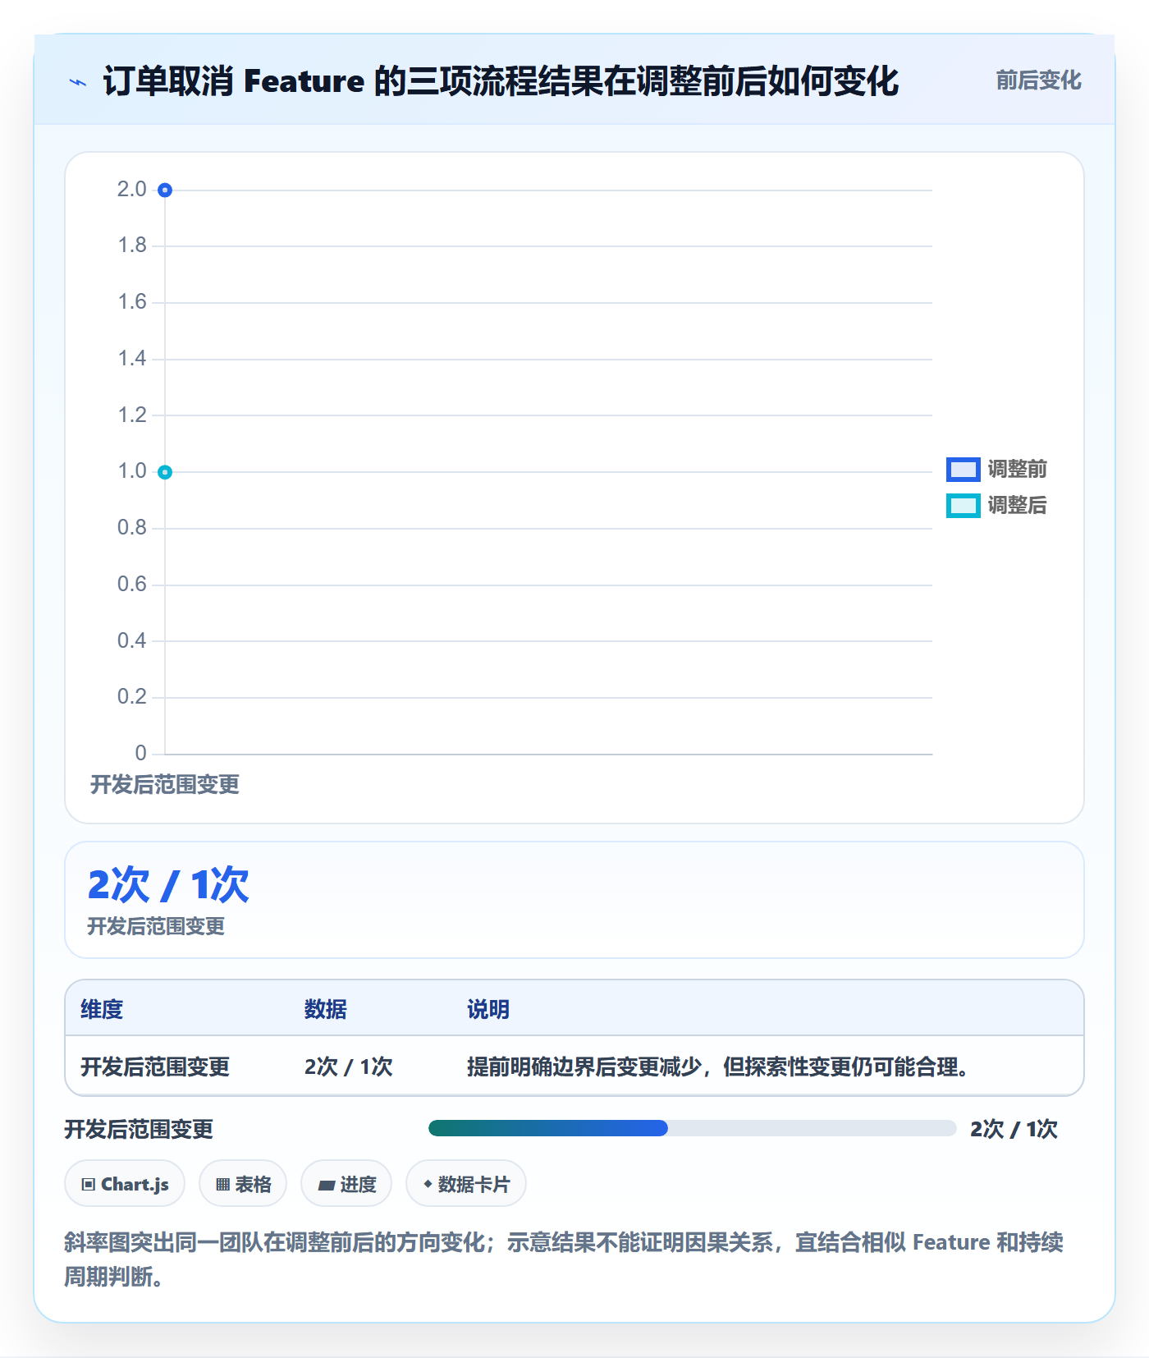Click the 订单取消 Feature card title
Image resolution: width=1149 pixels, height=1358 pixels.
(501, 81)
